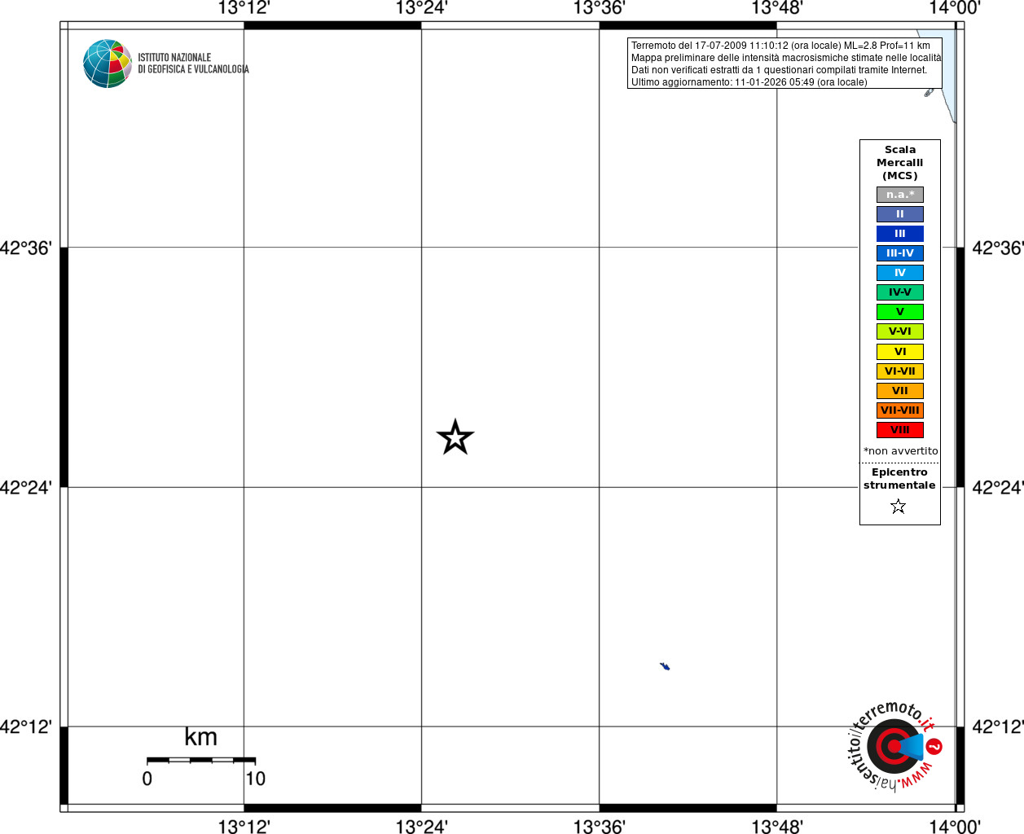1024x834 pixels.
Task: Click the INGV globe logo
Action: pos(108,64)
